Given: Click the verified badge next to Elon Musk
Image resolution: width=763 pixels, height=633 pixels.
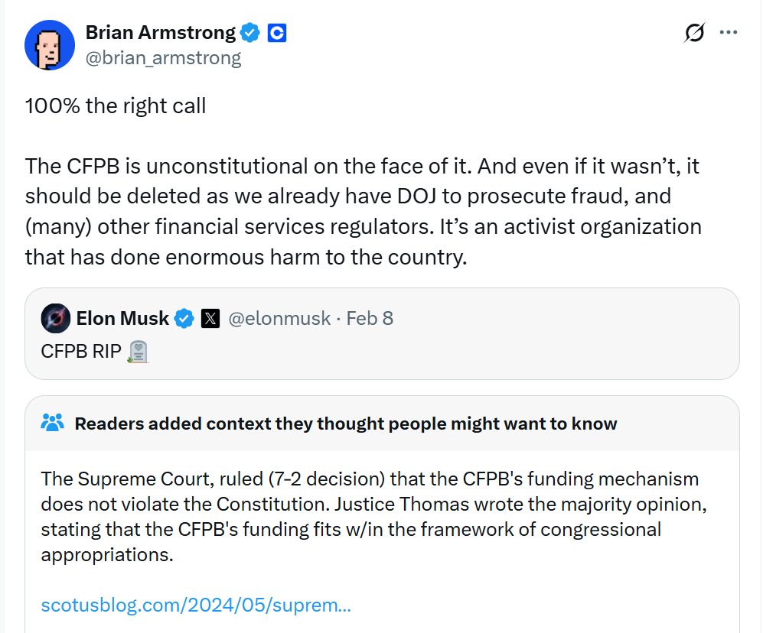Looking at the screenshot, I should pos(184,318).
